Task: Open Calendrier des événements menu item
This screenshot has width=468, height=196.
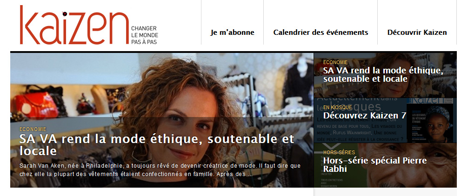Action: [321, 33]
